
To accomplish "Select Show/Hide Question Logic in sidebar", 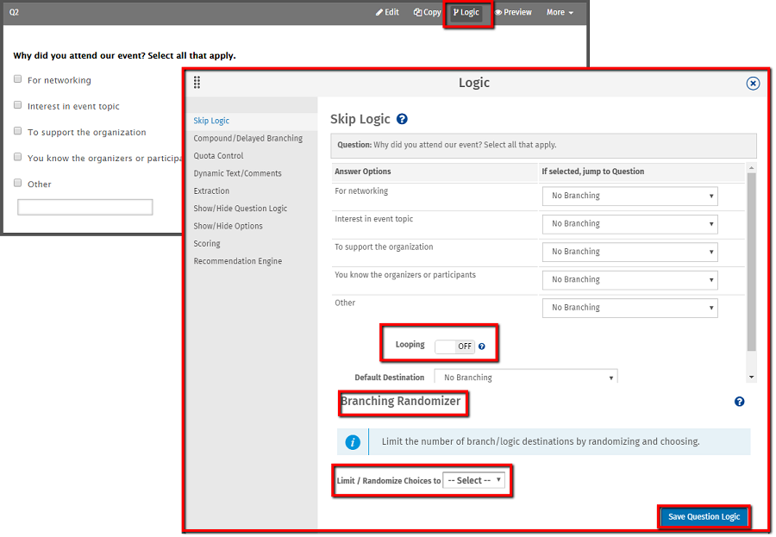I will [x=240, y=209].
